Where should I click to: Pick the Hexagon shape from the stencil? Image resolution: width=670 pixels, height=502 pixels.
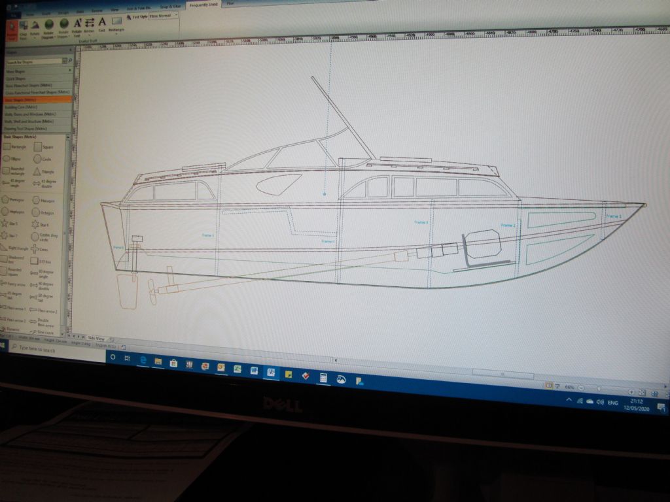pyautogui.click(x=44, y=200)
